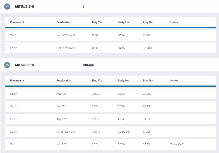Click body number A03A US
Viewport: 219px width, 153px height.
(123, 132)
